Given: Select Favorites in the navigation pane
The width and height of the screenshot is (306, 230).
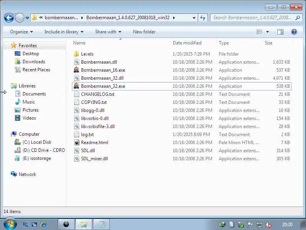Looking at the screenshot, I should [28, 45].
